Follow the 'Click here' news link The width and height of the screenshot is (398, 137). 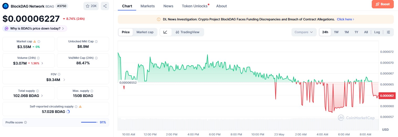click(x=346, y=19)
